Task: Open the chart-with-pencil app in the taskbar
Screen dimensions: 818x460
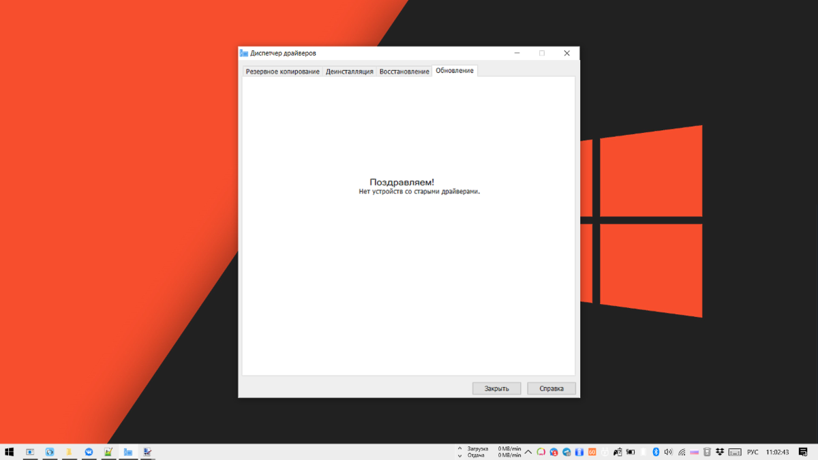Action: click(x=108, y=452)
